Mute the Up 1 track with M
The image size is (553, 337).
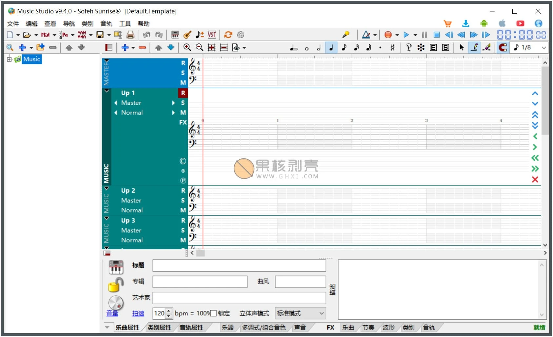183,113
